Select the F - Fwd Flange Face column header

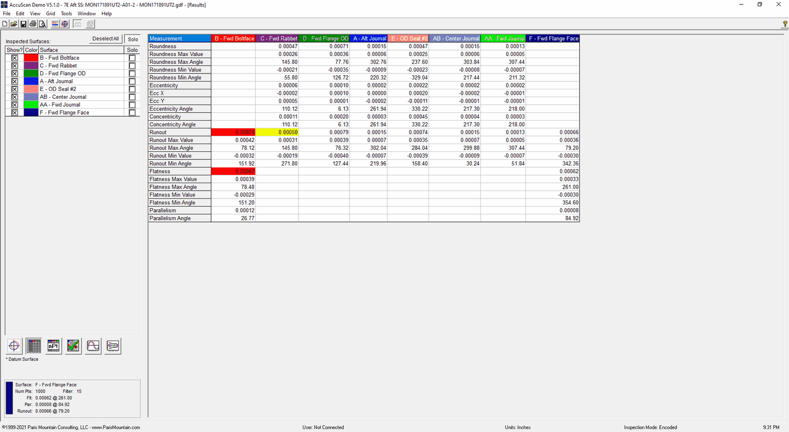[552, 38]
